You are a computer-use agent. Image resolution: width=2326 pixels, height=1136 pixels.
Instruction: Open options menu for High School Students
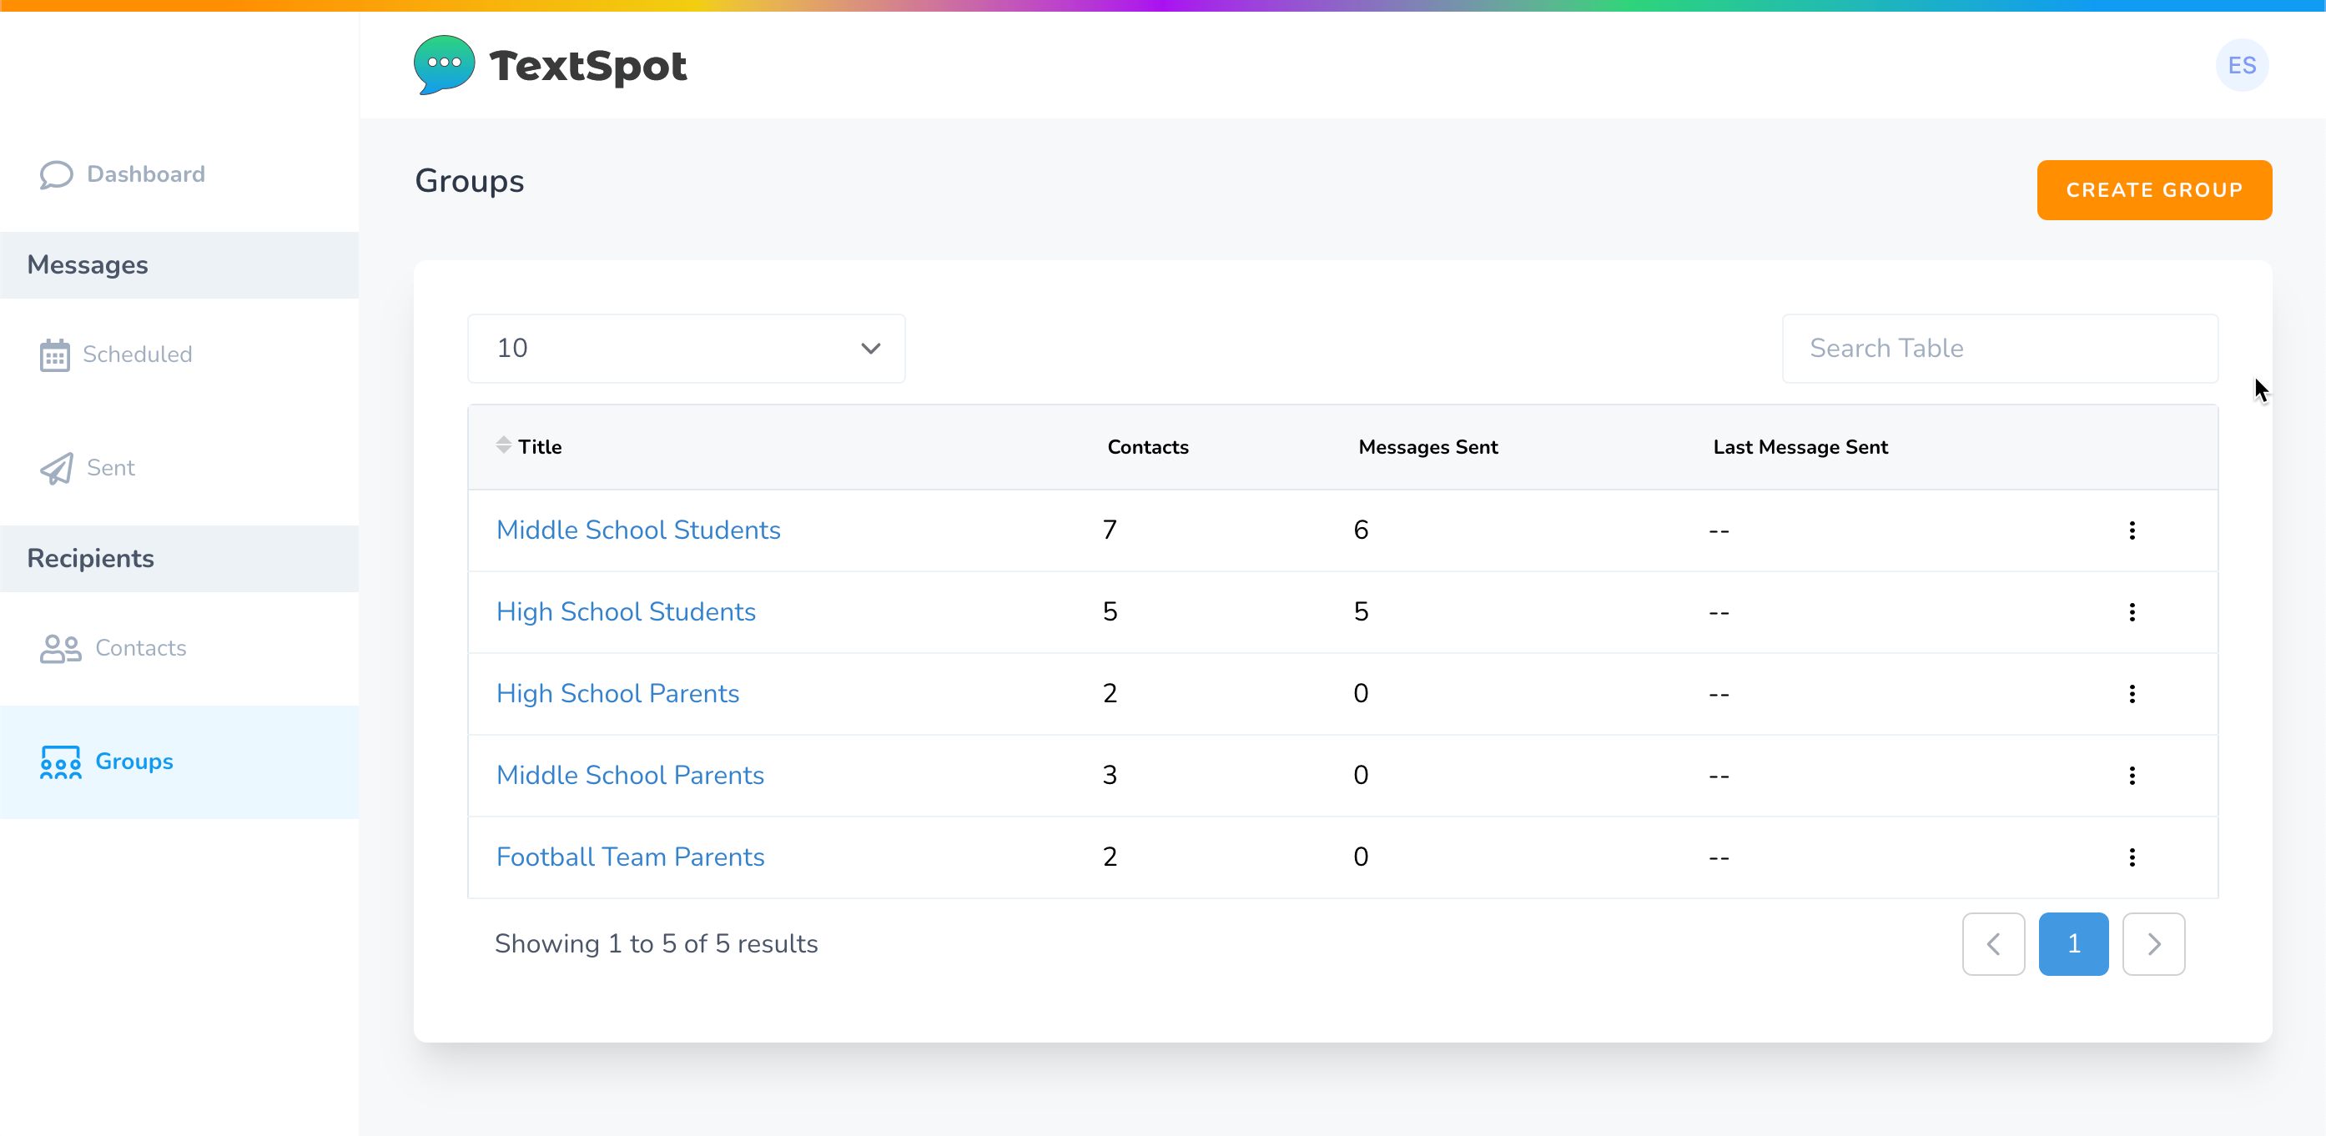[x=2132, y=612]
